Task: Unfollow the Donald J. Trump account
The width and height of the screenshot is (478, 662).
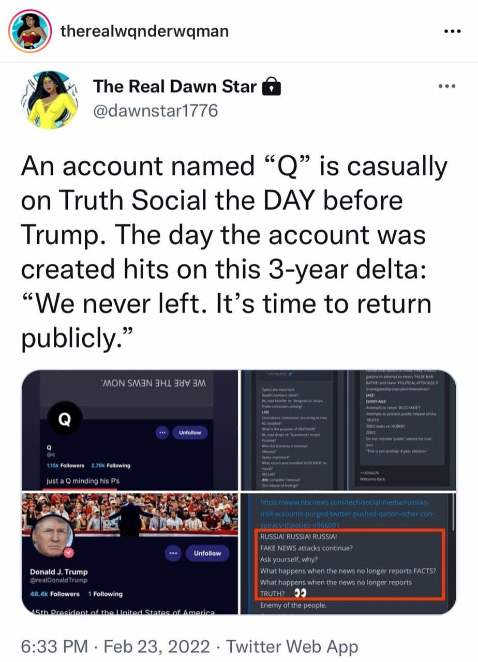Action: [206, 553]
